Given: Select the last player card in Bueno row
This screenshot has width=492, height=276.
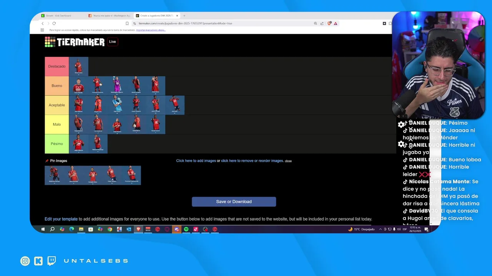Looking at the screenshot, I should (155, 86).
